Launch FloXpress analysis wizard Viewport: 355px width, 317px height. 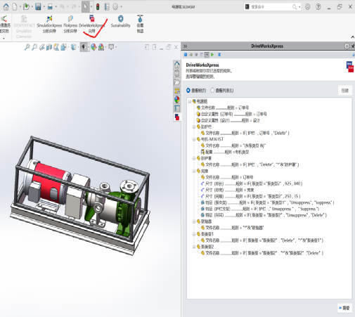click(70, 25)
